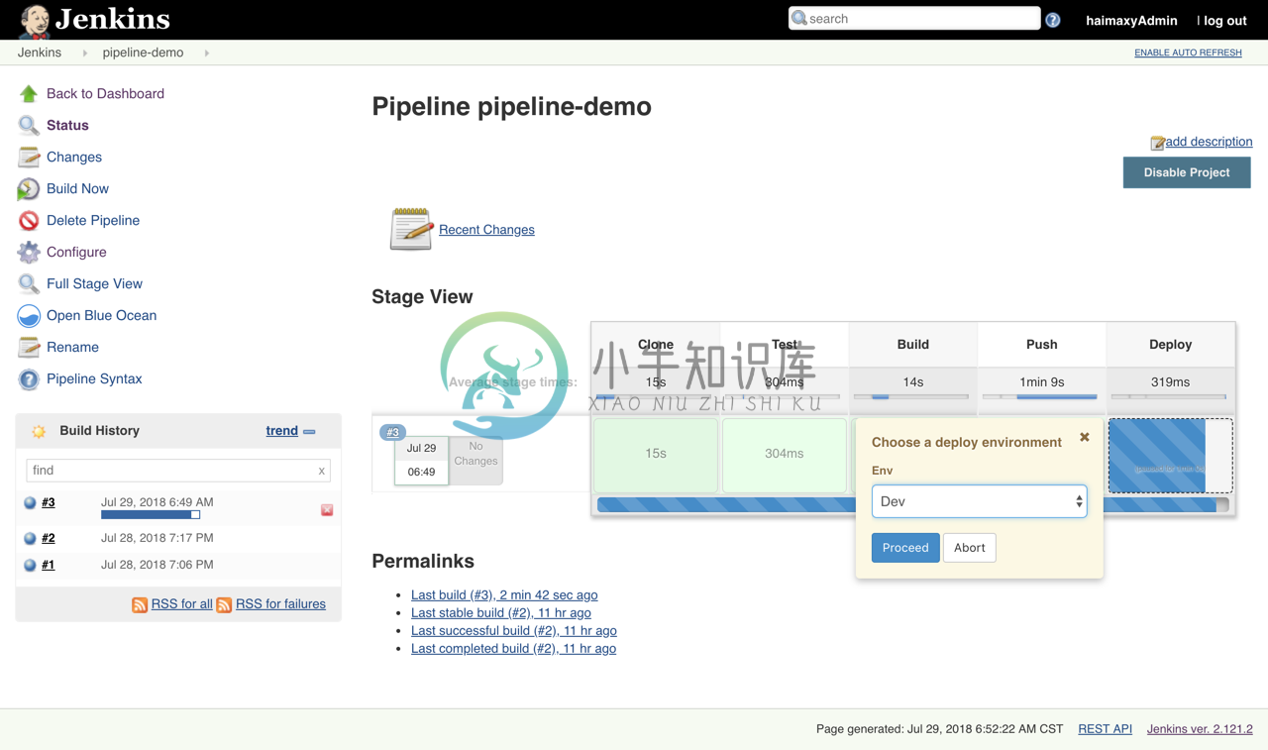Screen dimensions: 1268x750
Task: Click the Last stable build (#2) permalink
Action: pyautogui.click(x=500, y=613)
